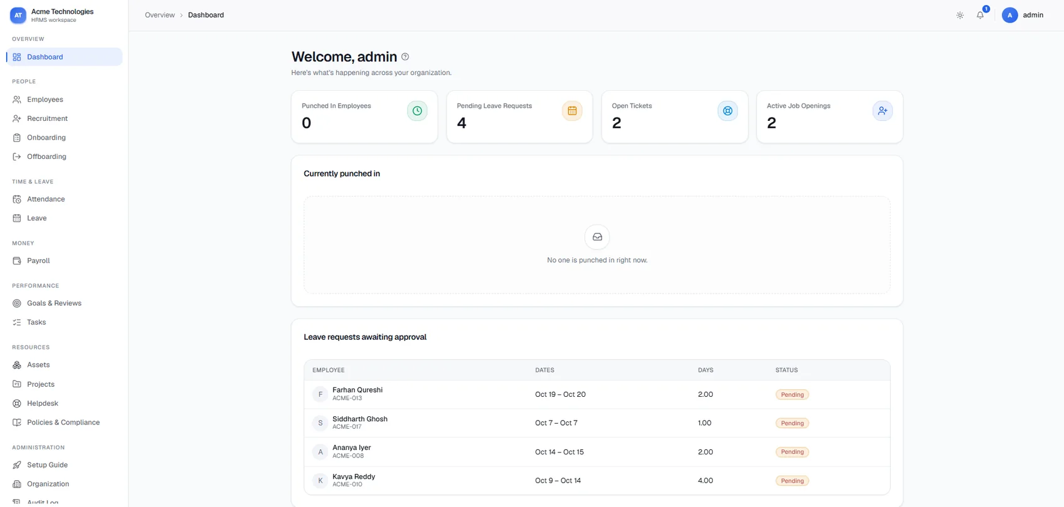Click the Onboarding clipboard icon
The width and height of the screenshot is (1064, 507).
[x=17, y=138]
